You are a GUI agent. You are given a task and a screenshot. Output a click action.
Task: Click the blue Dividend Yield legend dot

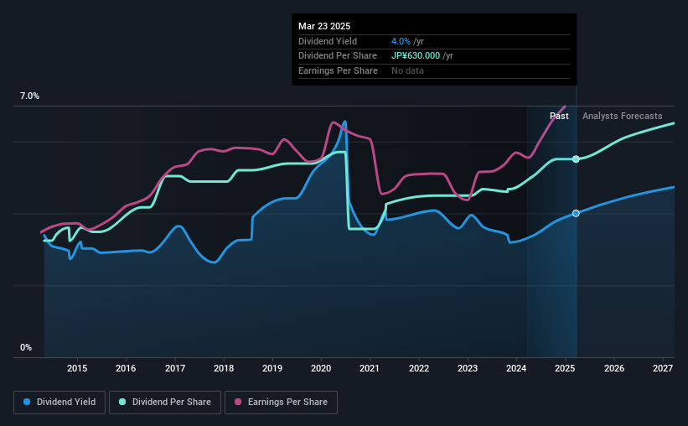click(27, 402)
